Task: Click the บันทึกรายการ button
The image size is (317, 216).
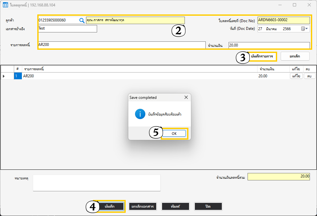Action: coord(262,56)
